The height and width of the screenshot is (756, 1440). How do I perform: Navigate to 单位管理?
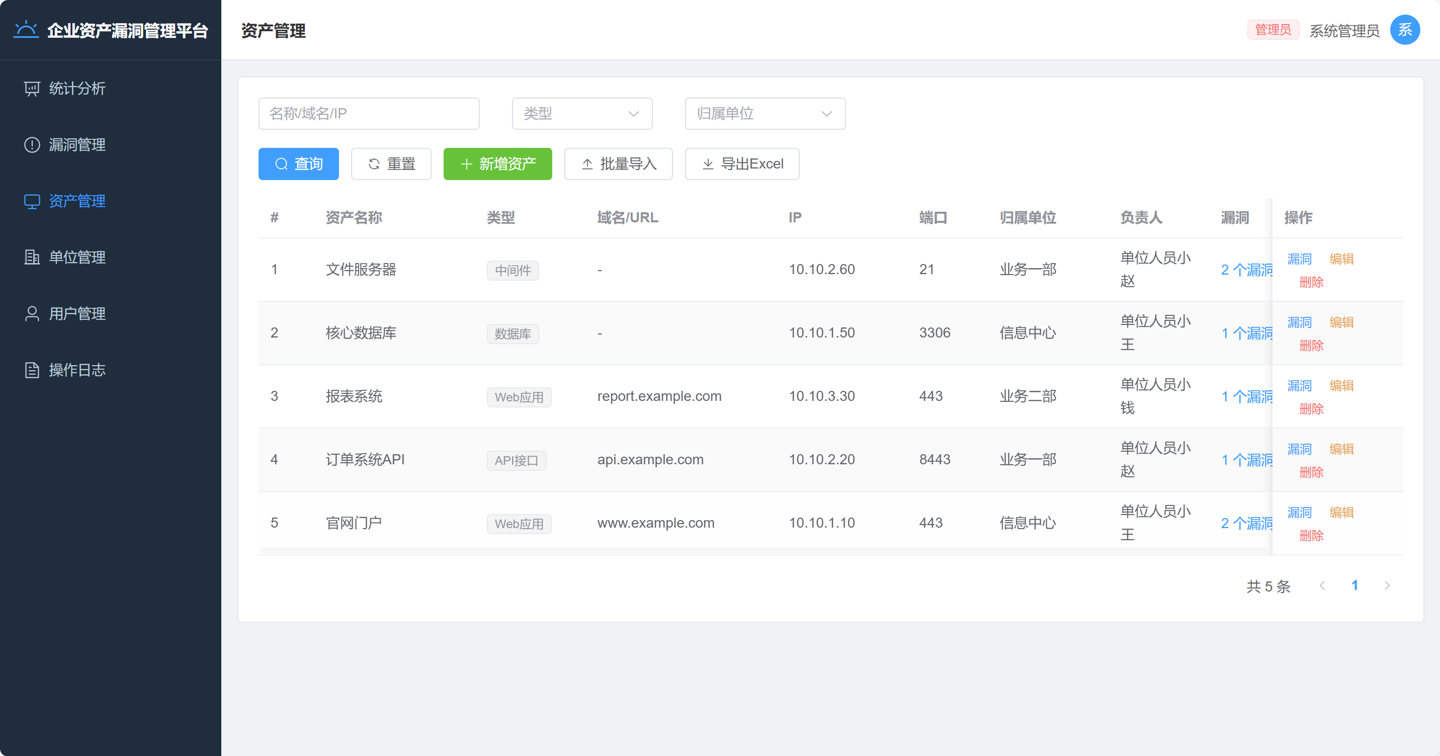pos(111,257)
